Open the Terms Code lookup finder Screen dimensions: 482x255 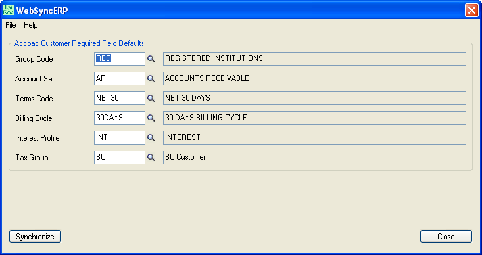tap(151, 99)
